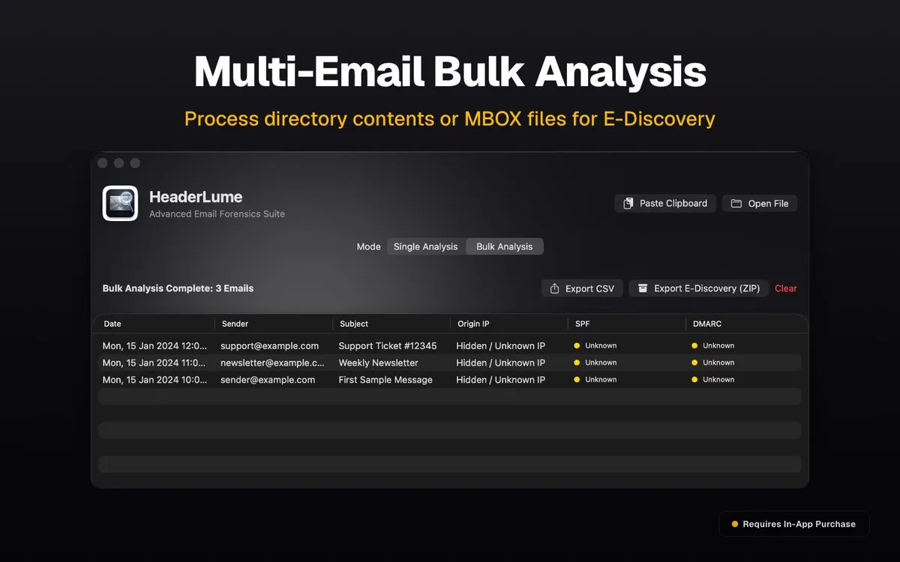900x562 pixels.
Task: Click the SPF column header
Action: click(583, 324)
